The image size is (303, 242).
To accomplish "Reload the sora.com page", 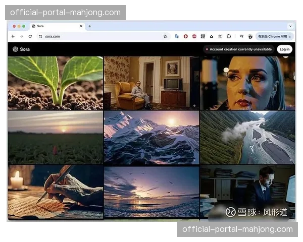I will [x=30, y=36].
